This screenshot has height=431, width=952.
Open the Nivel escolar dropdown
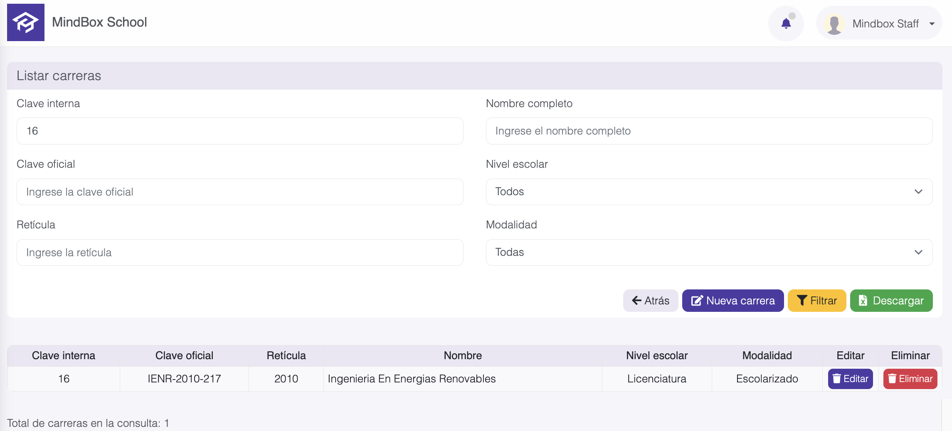[x=709, y=192]
